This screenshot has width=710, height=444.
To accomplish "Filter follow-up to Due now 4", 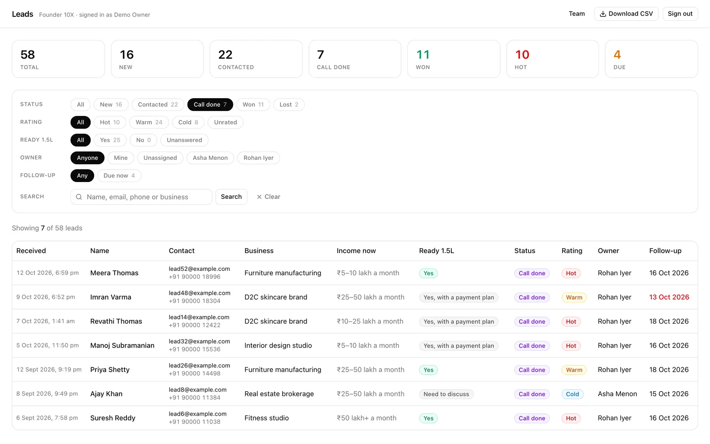I will coord(119,175).
